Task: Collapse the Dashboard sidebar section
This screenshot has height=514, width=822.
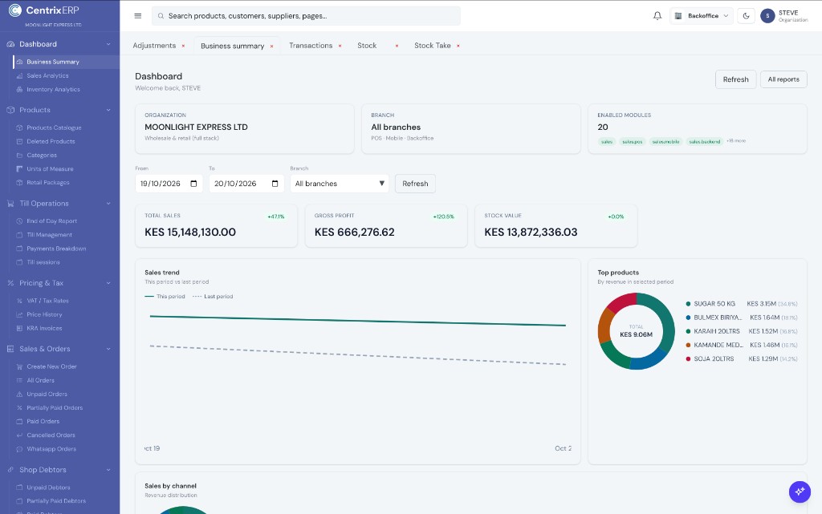Action: point(108,44)
